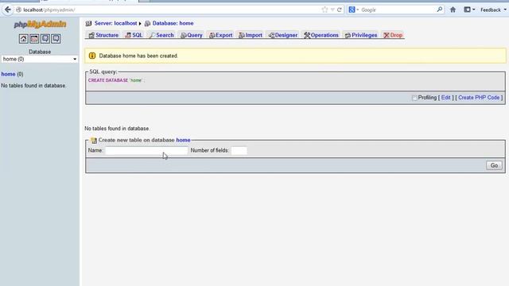This screenshot has height=286, width=509.
Task: Open the bookmarks menu icon
Action: pyautogui.click(x=467, y=10)
